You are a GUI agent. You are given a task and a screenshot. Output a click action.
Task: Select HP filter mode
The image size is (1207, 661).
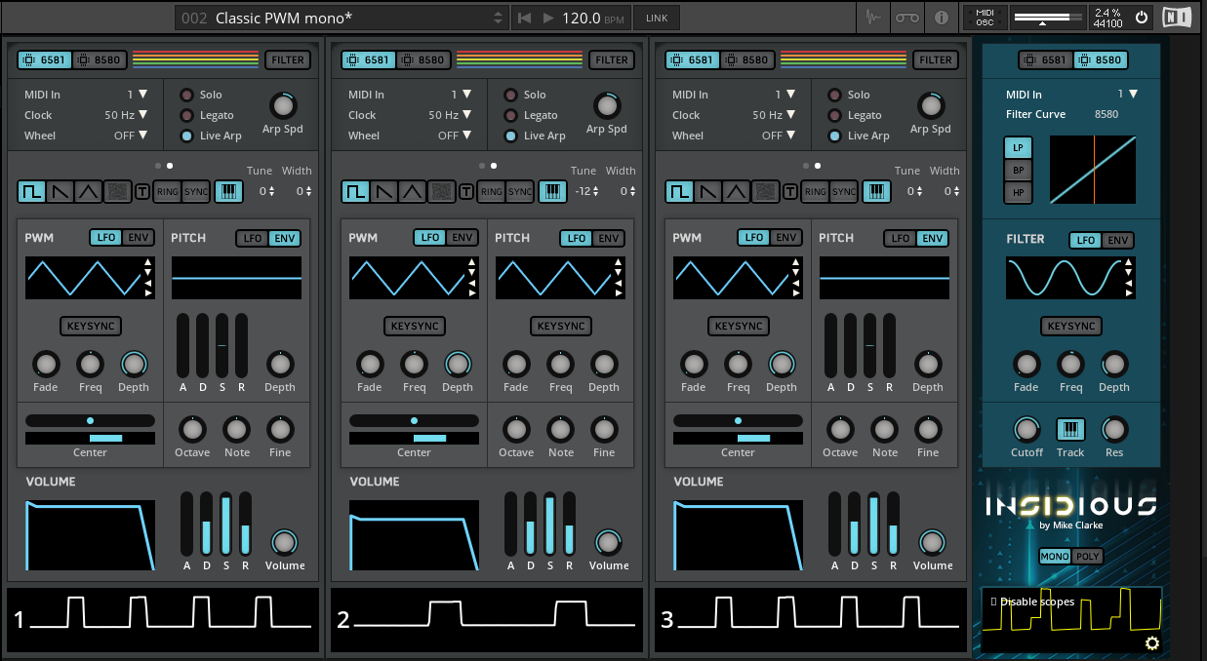tap(1018, 192)
